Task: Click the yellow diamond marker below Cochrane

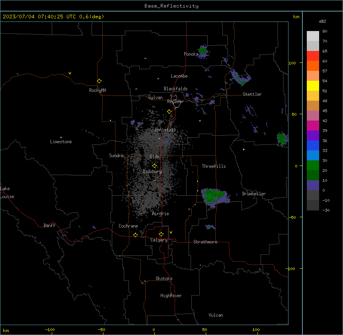Action: [x=135, y=235]
